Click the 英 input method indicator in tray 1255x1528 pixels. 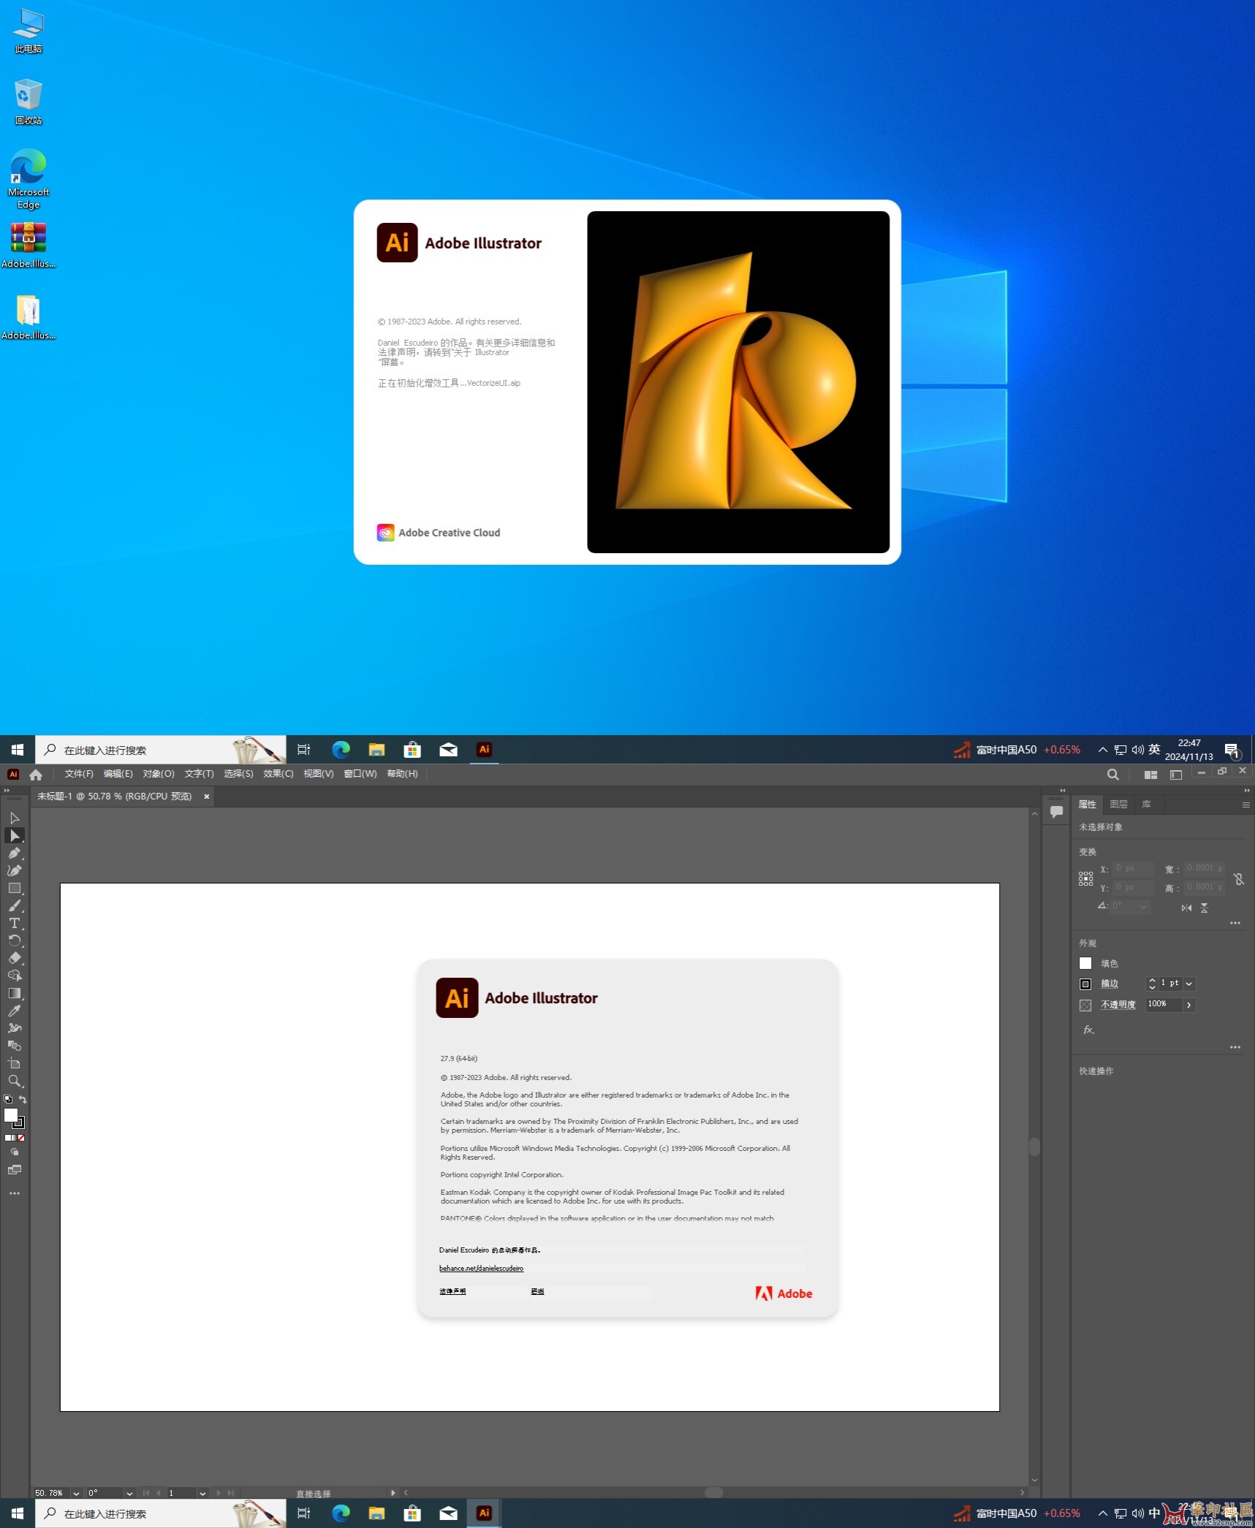[1155, 750]
